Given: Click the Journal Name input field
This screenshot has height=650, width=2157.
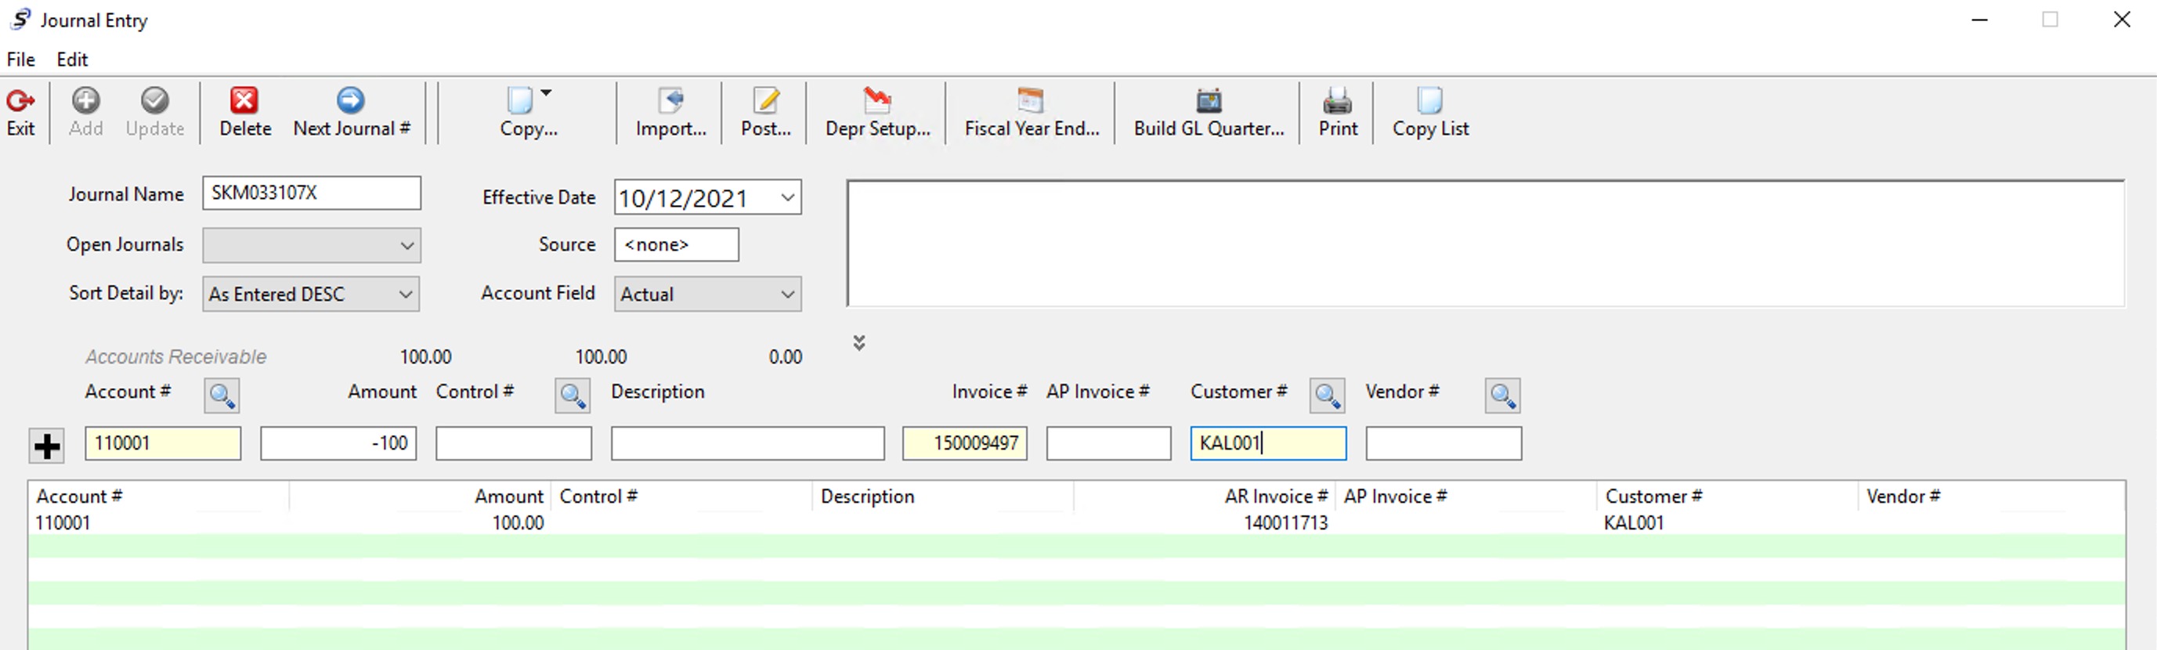Looking at the screenshot, I should click(x=312, y=193).
